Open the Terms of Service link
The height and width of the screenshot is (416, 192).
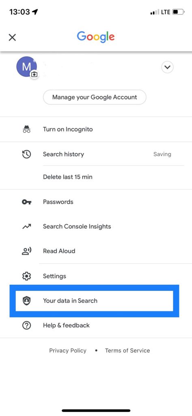click(x=127, y=351)
